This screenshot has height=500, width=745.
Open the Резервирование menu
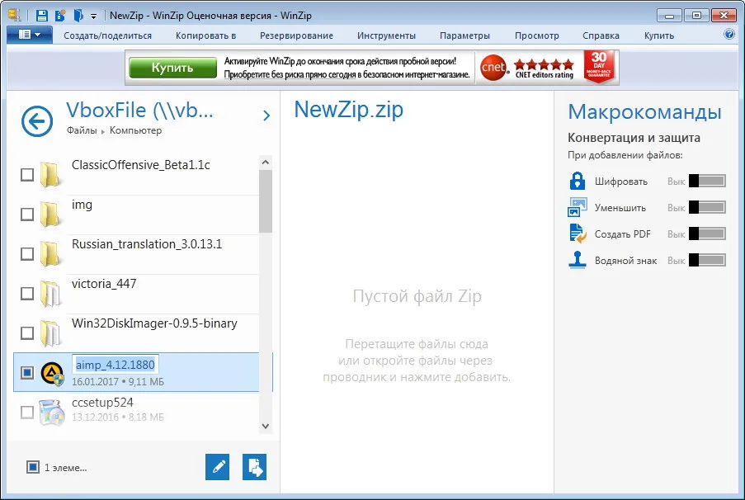pos(296,35)
